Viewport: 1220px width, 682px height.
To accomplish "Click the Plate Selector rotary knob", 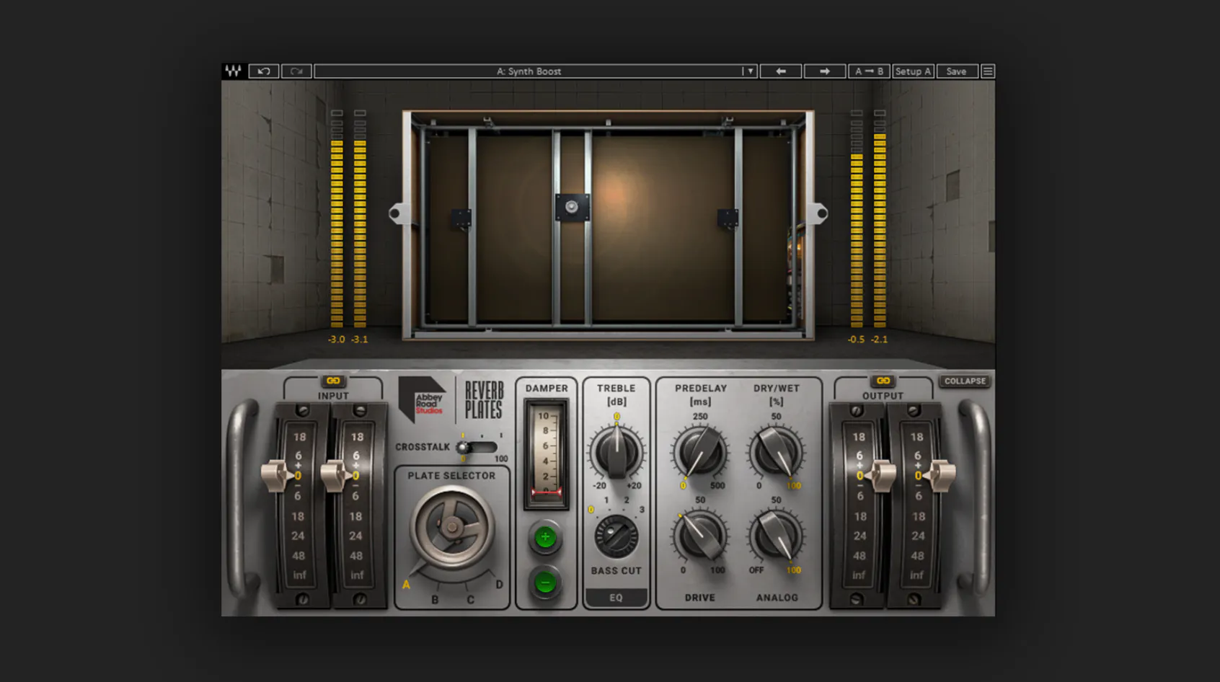I will 452,527.
